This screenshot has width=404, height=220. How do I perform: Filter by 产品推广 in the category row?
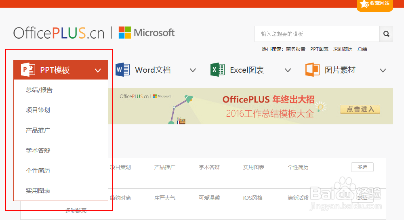click(x=165, y=167)
